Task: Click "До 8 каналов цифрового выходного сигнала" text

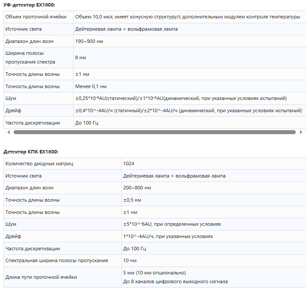Action: click(175, 281)
